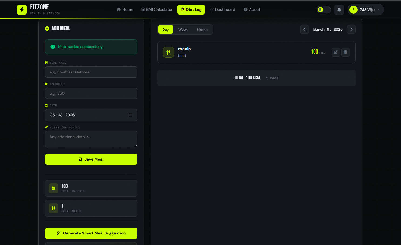Open the BMI Calculator page

tap(157, 9)
